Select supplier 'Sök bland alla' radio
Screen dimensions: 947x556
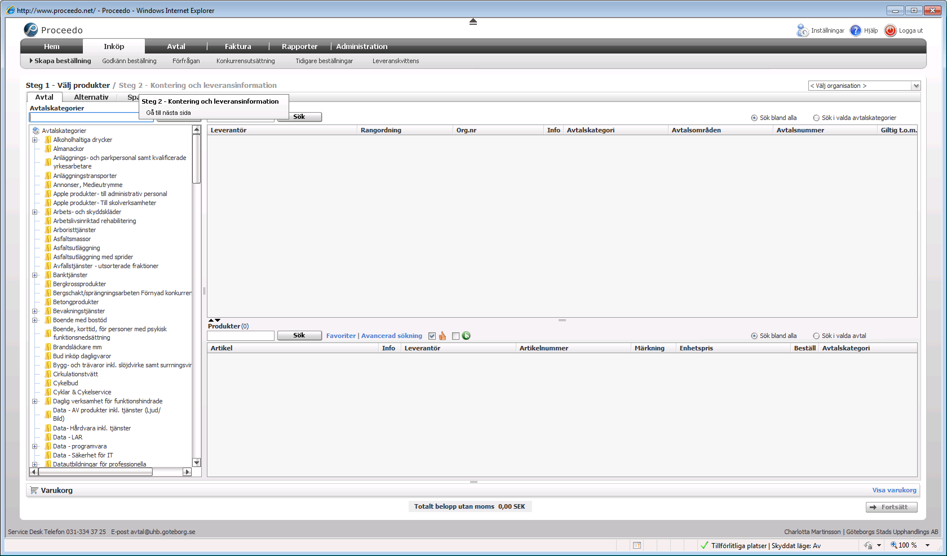754,118
